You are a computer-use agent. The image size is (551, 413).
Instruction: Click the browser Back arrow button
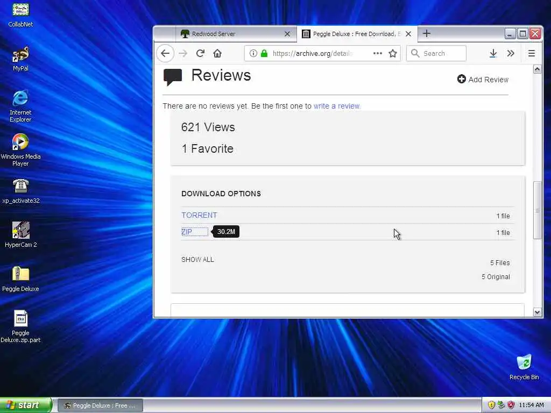165,53
